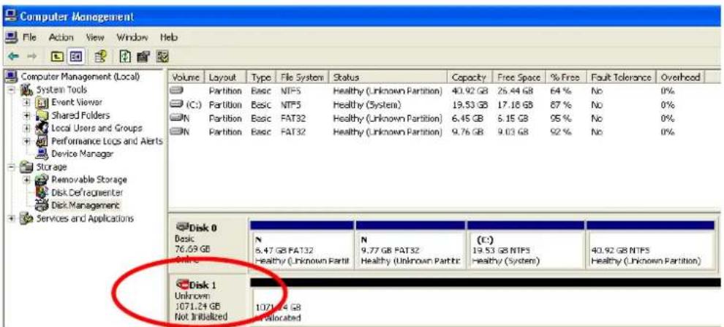This screenshot has width=724, height=327.
Task: Expand the Event Viewer node
Action: [x=28, y=102]
